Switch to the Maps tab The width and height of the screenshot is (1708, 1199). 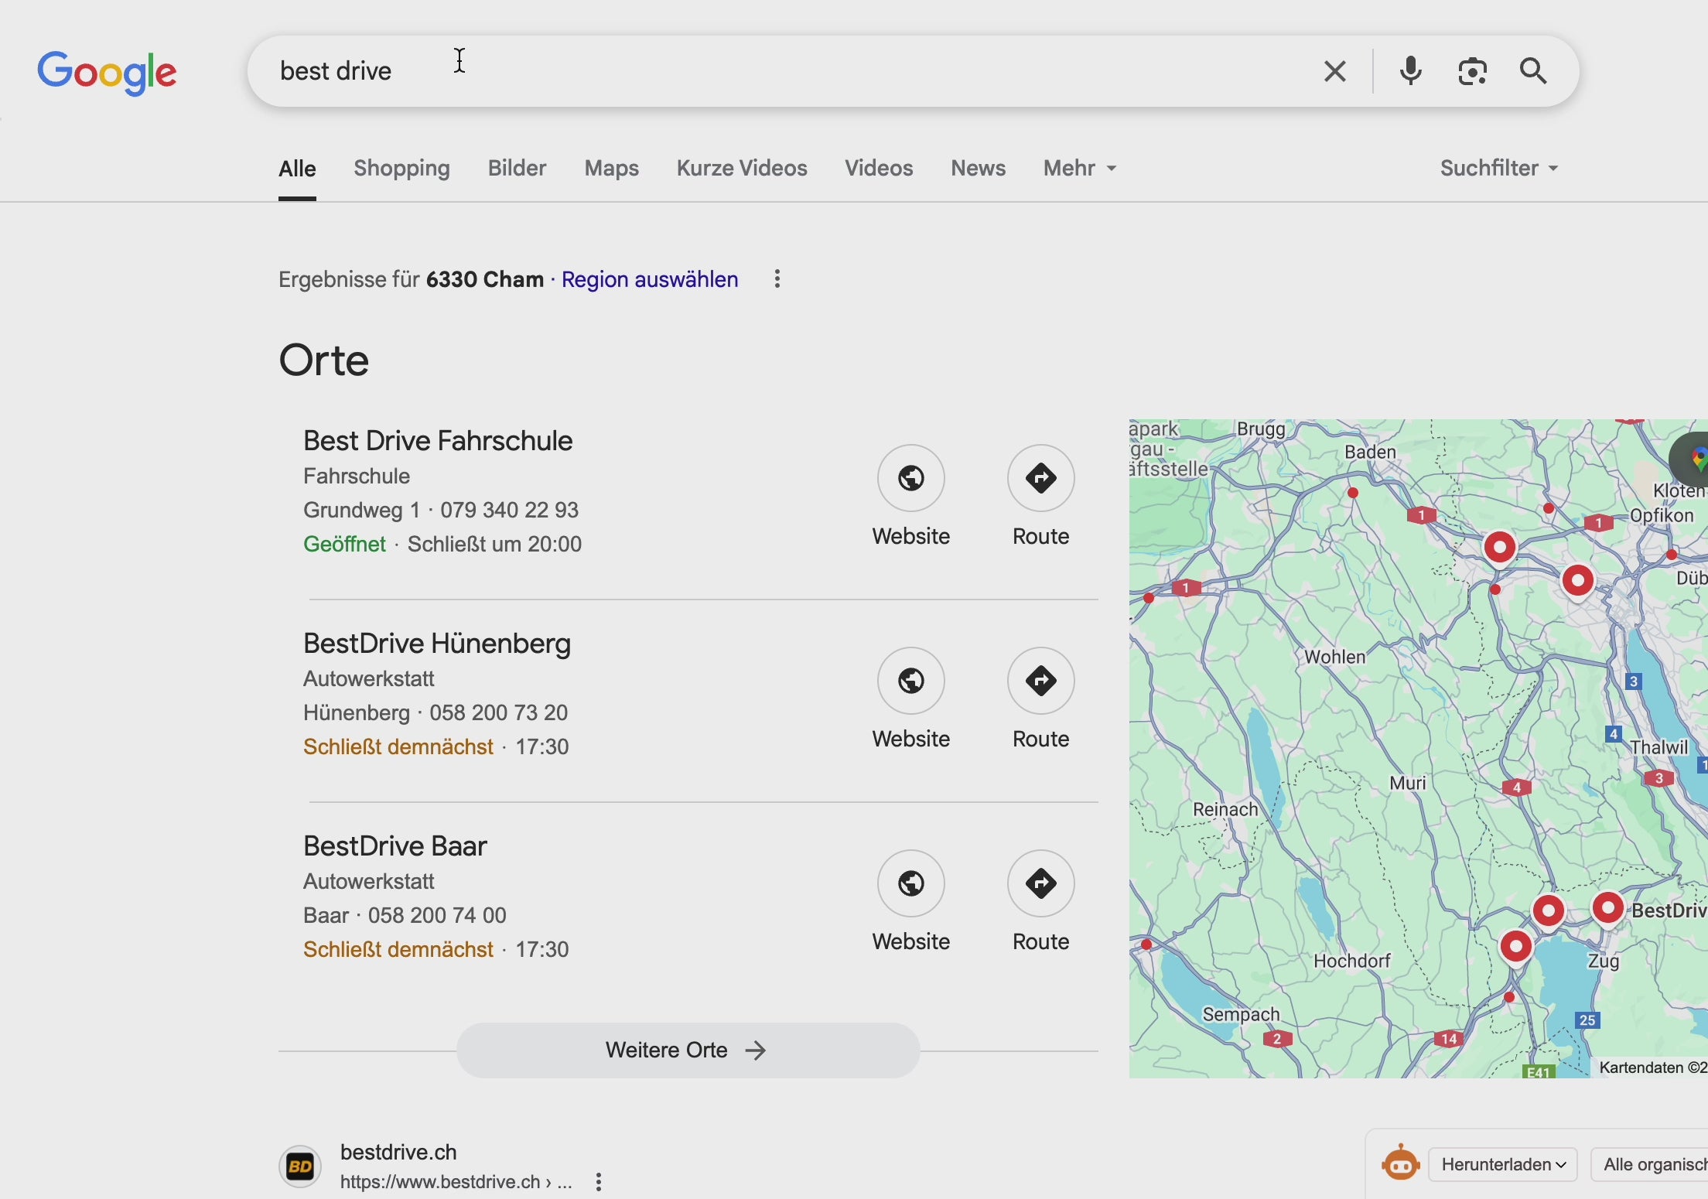point(611,169)
